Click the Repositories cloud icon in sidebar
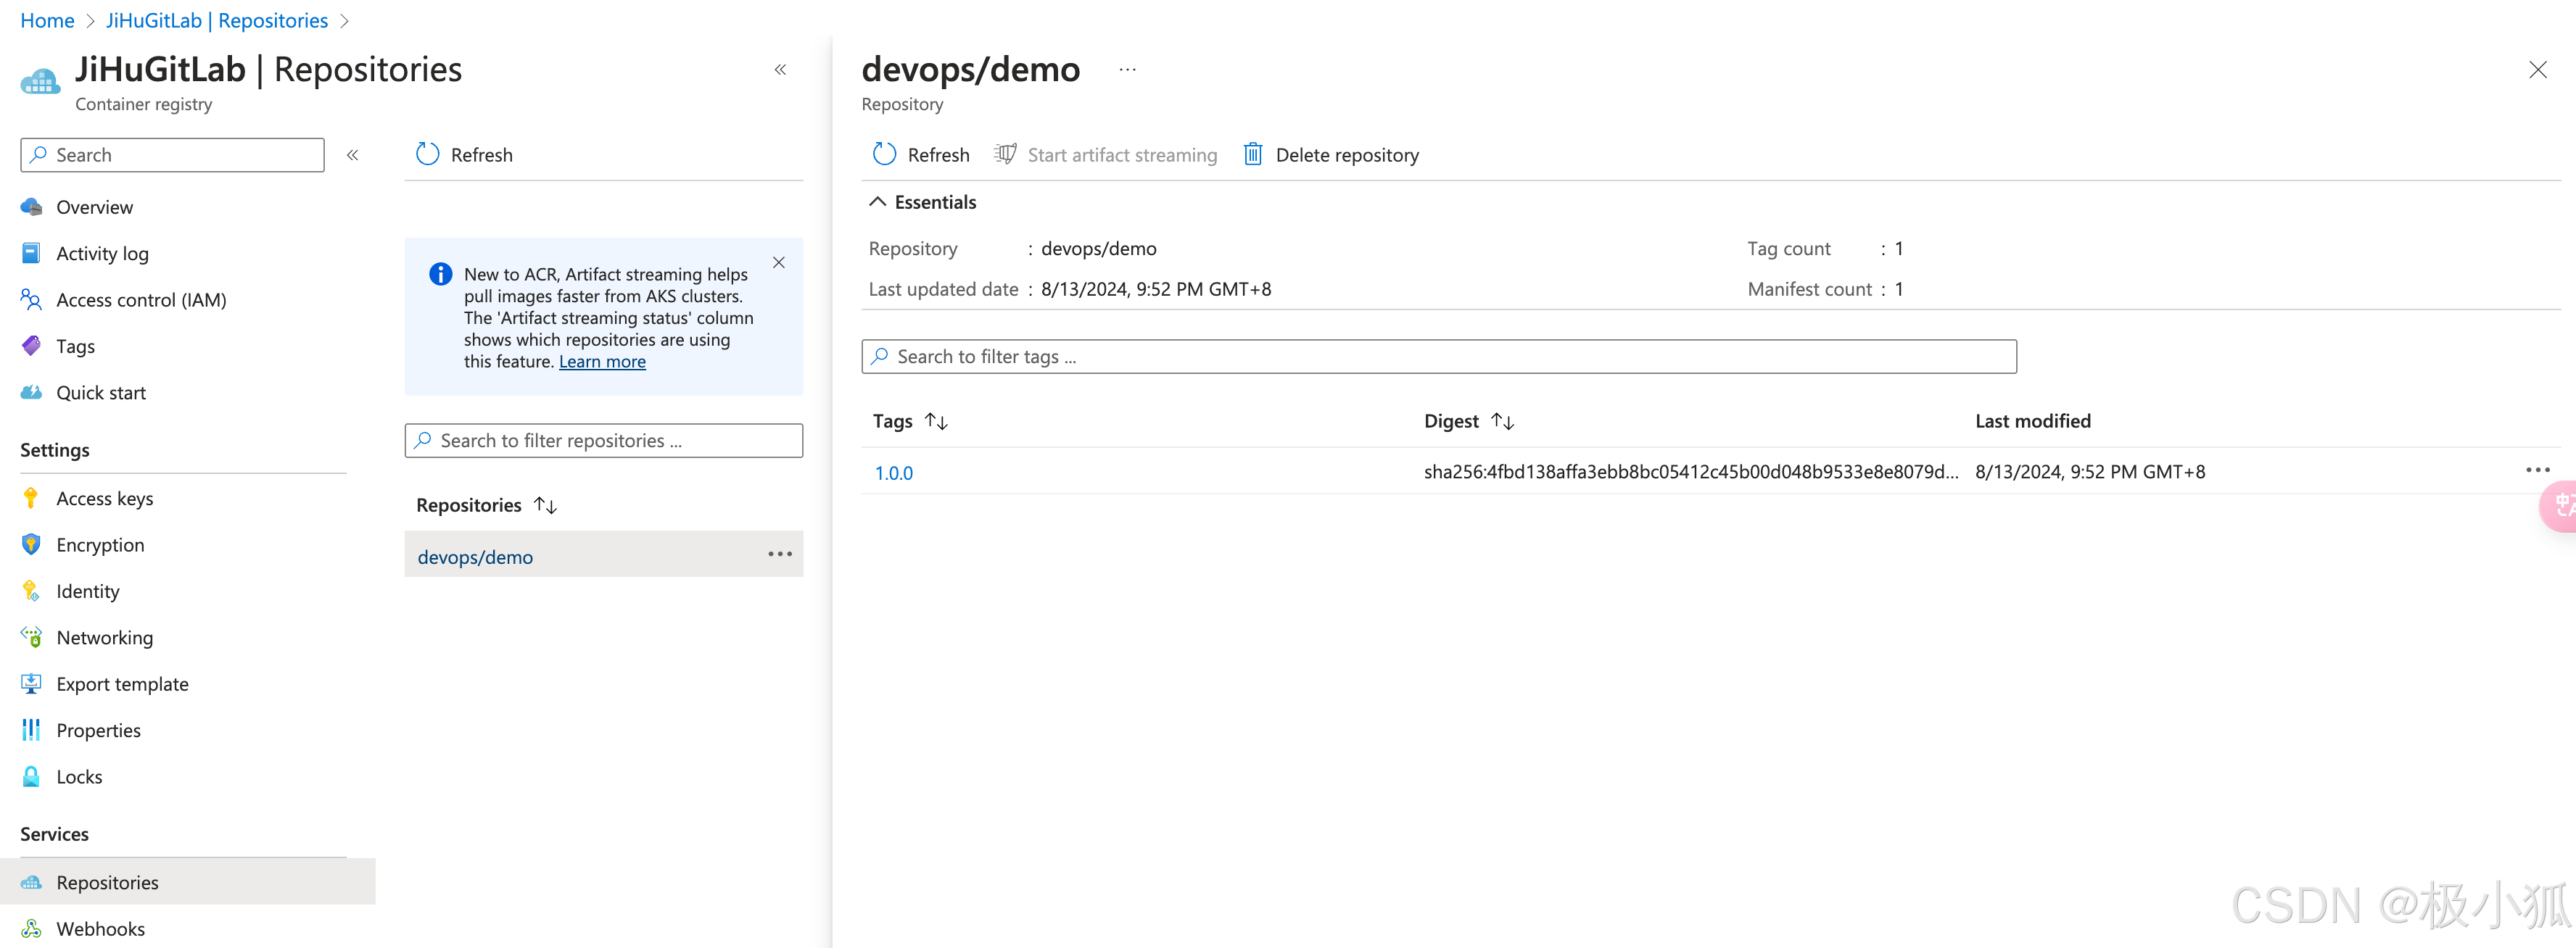2576x948 pixels. click(31, 882)
